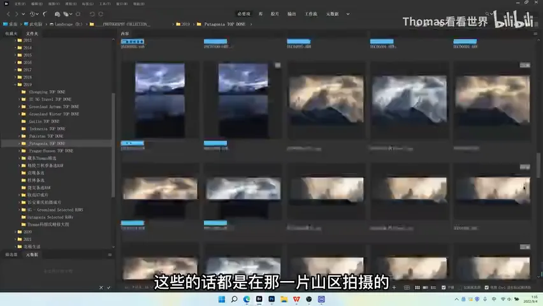Select Patagonia Selected RAWs folder
This screenshot has width=543, height=306.
[x=50, y=217]
